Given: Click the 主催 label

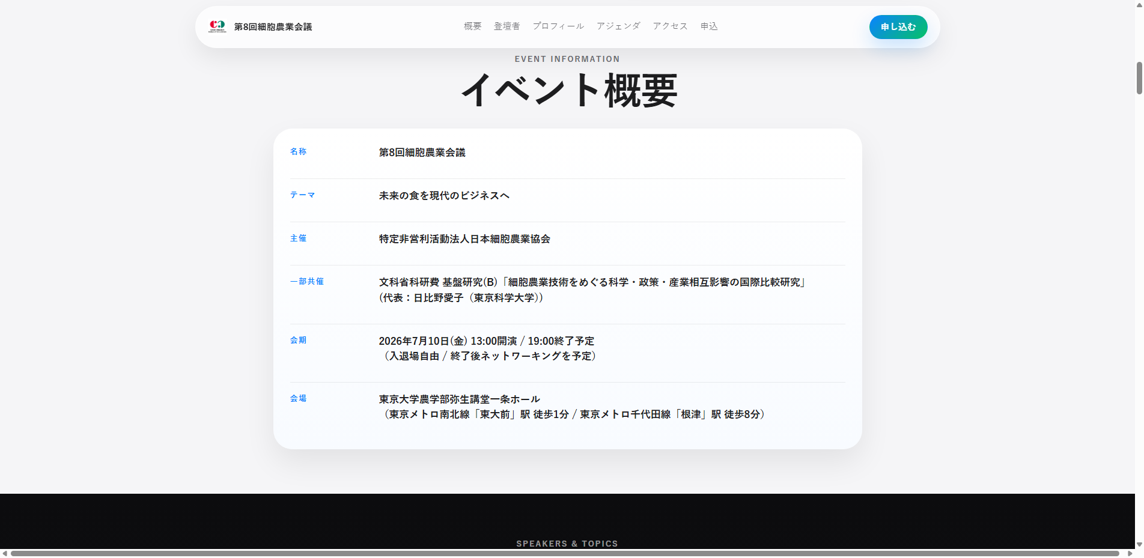Looking at the screenshot, I should (298, 238).
